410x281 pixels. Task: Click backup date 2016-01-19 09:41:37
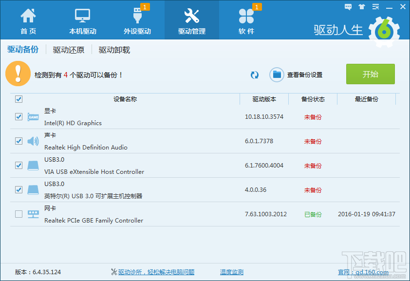coord(367,214)
